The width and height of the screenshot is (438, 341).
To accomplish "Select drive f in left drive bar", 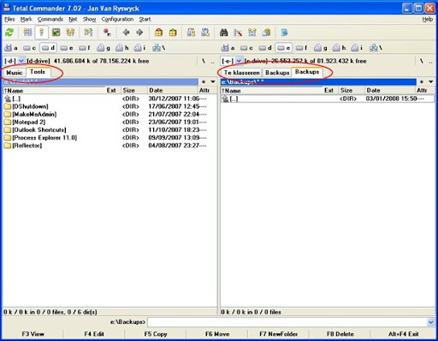I will [85, 48].
